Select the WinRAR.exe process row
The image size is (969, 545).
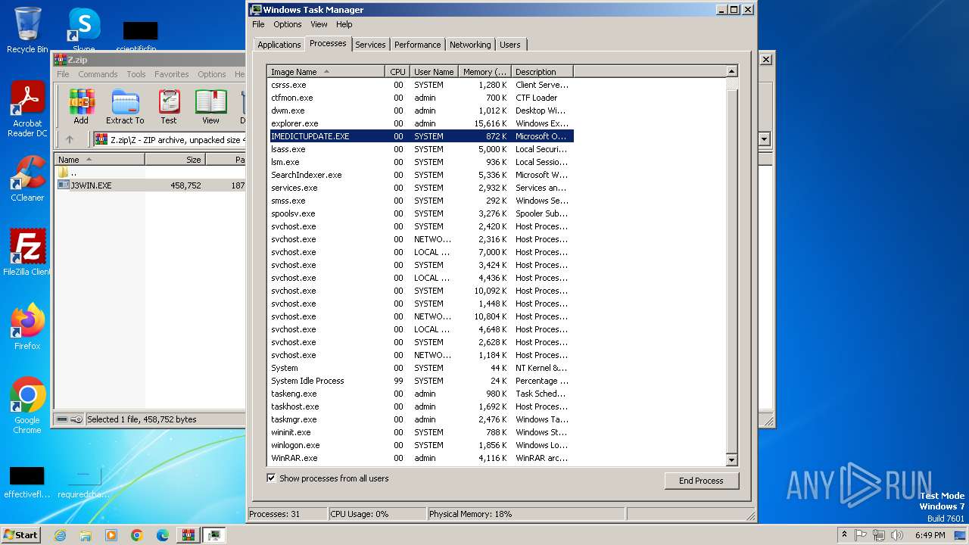click(x=421, y=458)
